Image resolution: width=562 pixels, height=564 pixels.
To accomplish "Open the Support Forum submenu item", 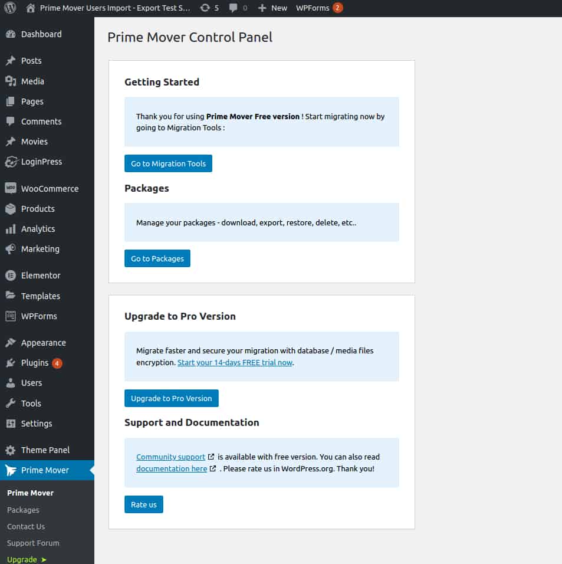I will coord(33,543).
